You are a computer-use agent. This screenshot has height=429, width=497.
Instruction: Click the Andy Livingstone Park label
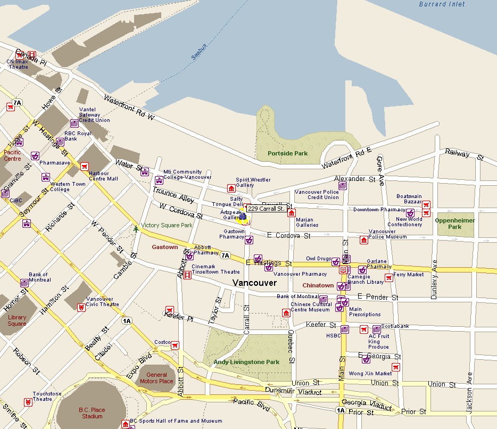click(246, 362)
